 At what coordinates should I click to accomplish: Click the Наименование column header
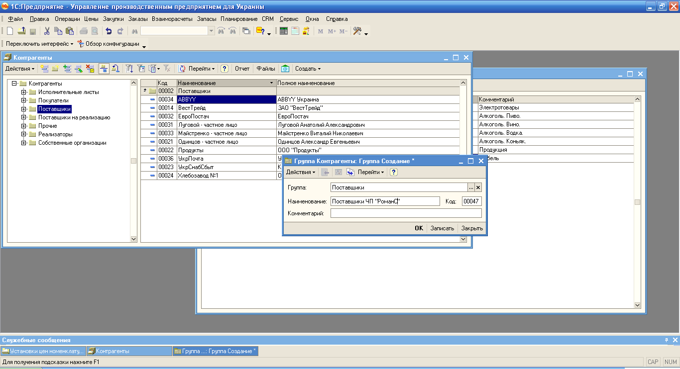coord(226,83)
